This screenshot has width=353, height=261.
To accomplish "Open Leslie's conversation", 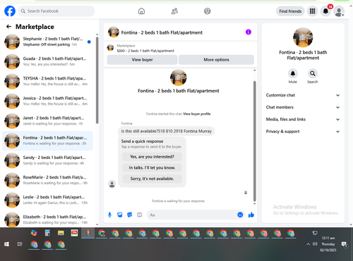I will click(47, 200).
